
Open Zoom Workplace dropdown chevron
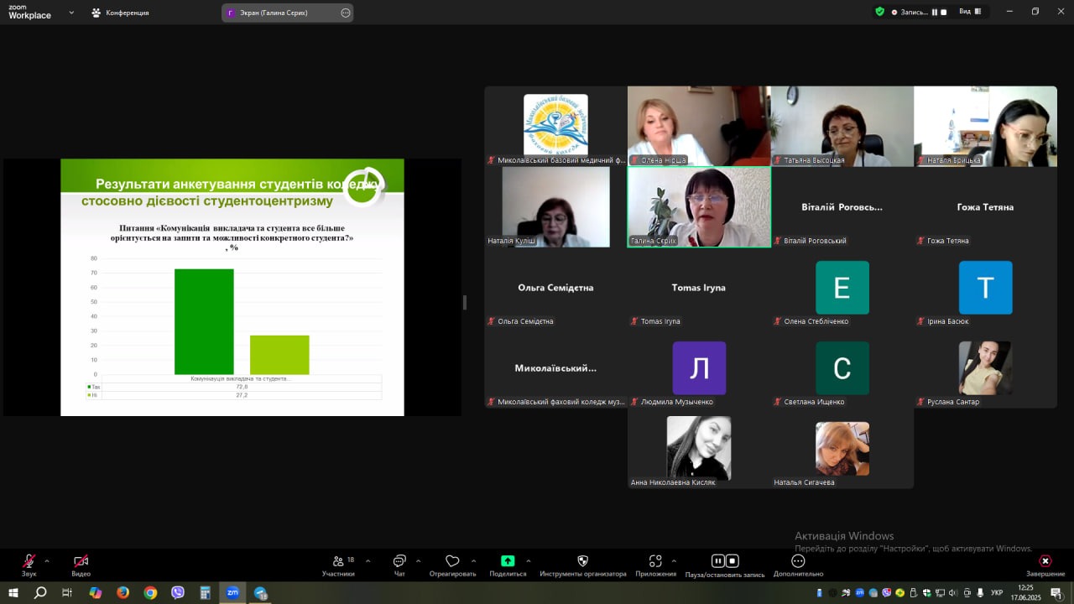coord(71,13)
